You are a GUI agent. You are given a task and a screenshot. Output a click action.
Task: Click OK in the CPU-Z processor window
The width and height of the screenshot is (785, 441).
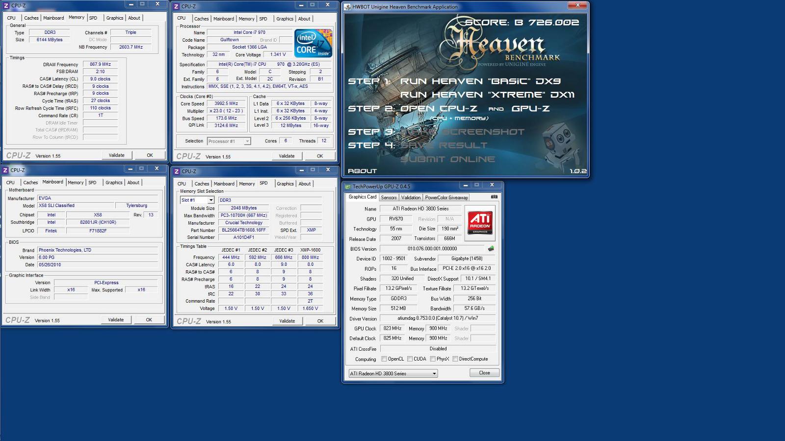coord(320,156)
